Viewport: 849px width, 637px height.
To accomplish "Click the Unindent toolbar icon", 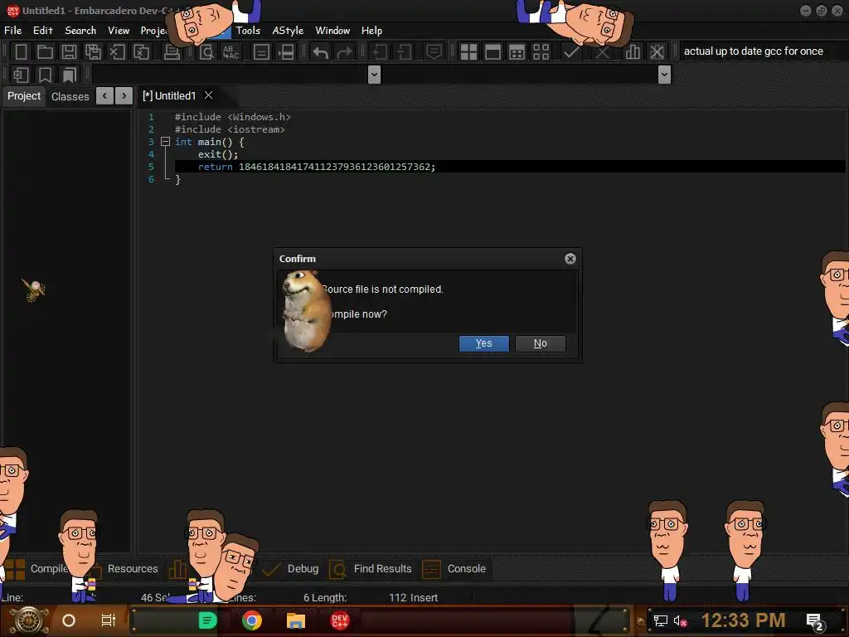I will (x=404, y=52).
